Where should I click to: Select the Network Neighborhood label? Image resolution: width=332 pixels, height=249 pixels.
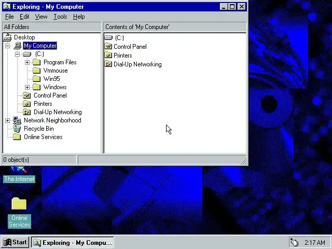[x=52, y=120]
